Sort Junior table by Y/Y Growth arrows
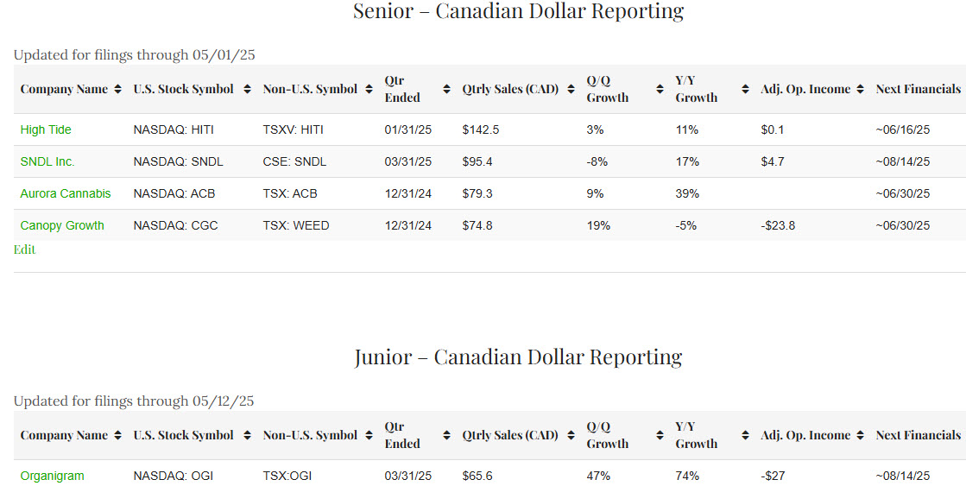This screenshot has width=966, height=486. (745, 435)
